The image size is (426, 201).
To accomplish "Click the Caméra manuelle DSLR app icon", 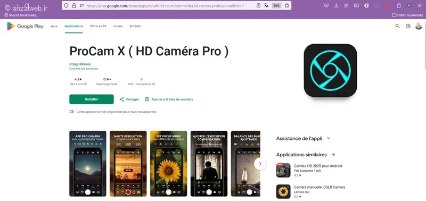I will click(283, 191).
